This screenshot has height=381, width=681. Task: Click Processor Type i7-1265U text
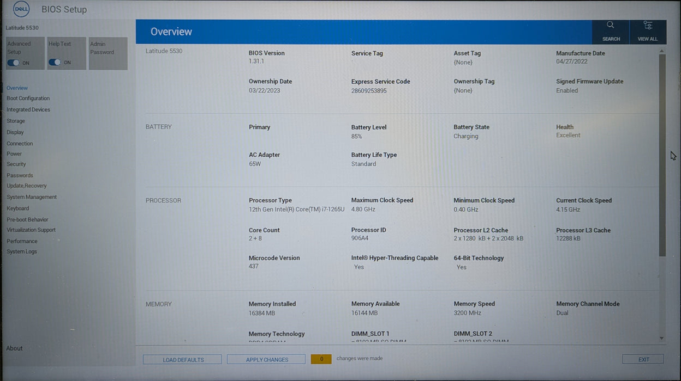point(297,210)
